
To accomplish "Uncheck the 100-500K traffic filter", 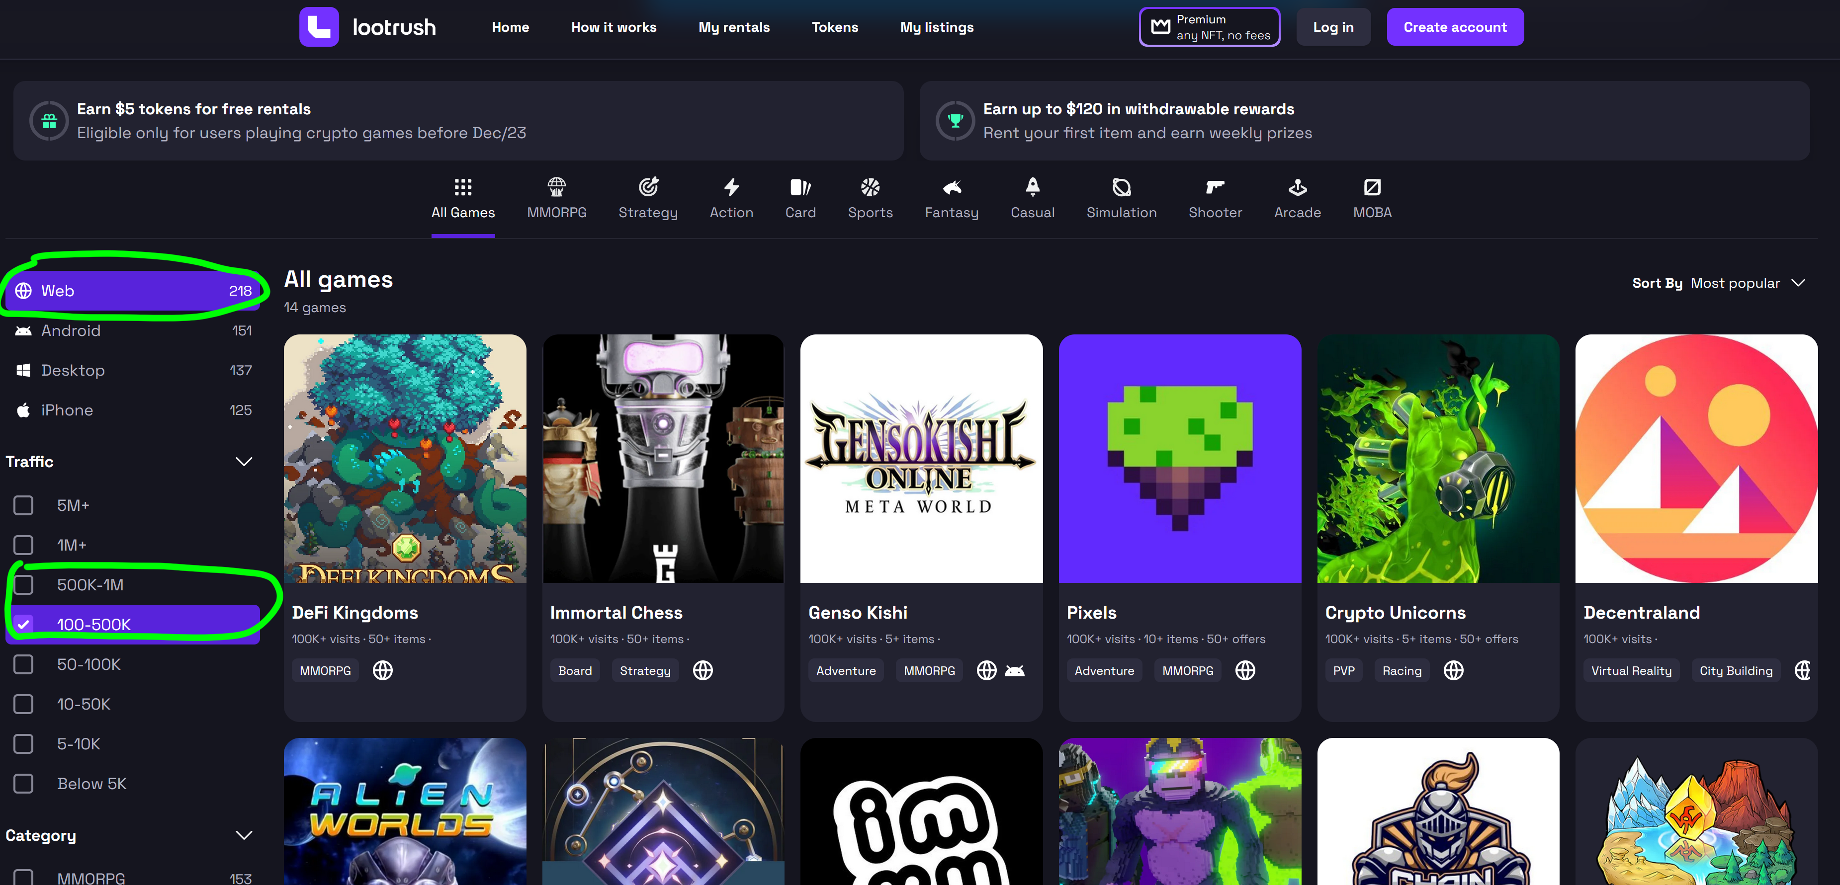I will click(23, 625).
